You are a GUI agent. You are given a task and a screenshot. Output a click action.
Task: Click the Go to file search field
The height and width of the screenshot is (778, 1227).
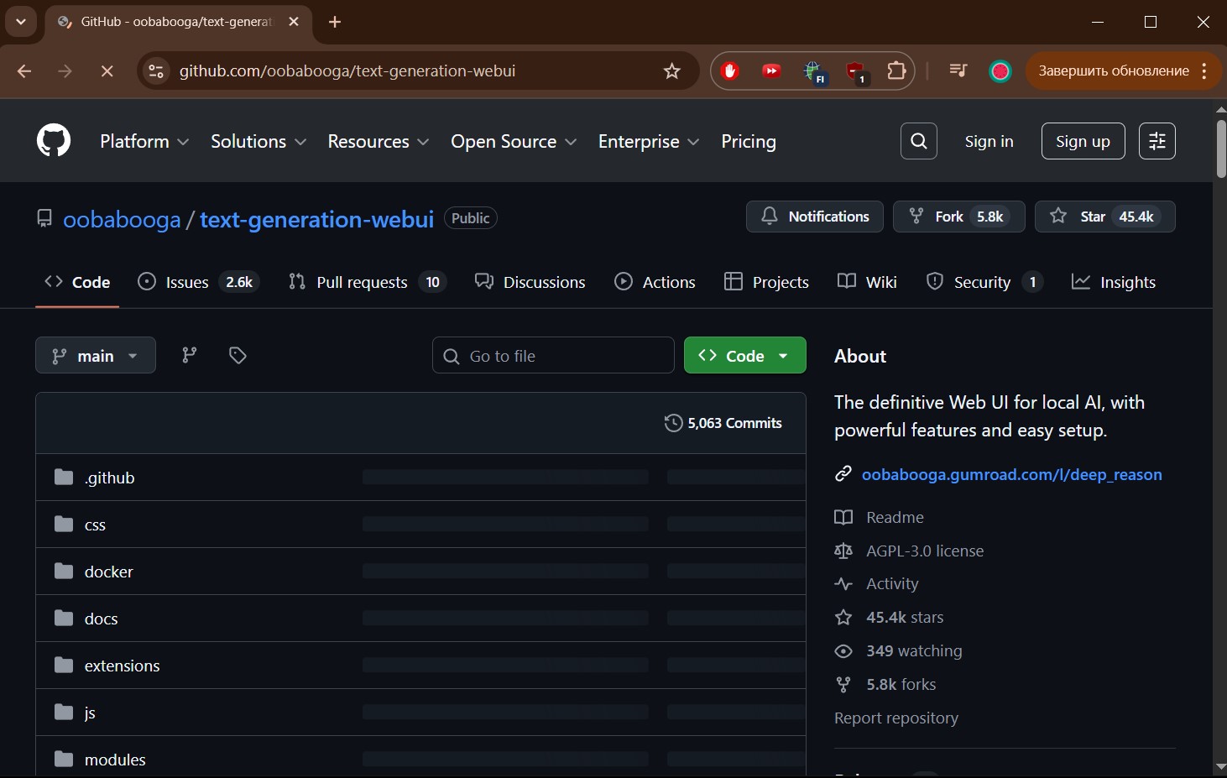pos(564,356)
